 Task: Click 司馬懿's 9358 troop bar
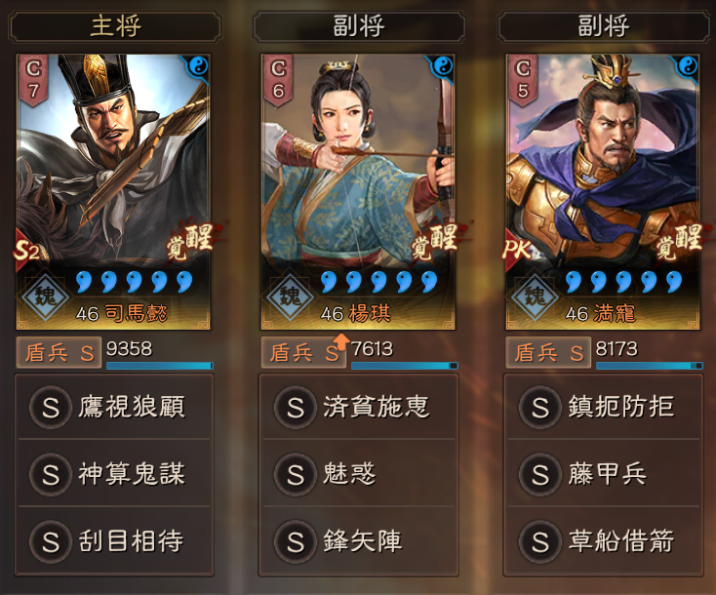[160, 366]
